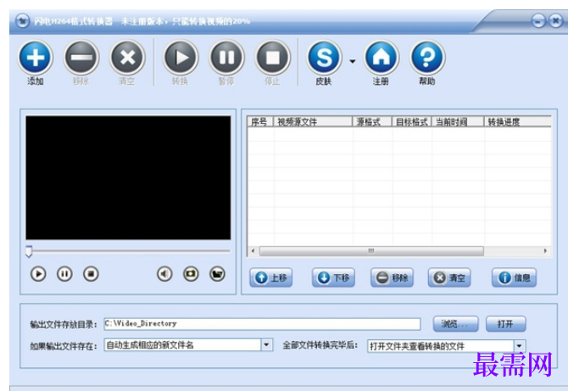Click the output directory field C:\Video_Directory
Viewport: 568px width, 391px height.
pyautogui.click(x=262, y=324)
